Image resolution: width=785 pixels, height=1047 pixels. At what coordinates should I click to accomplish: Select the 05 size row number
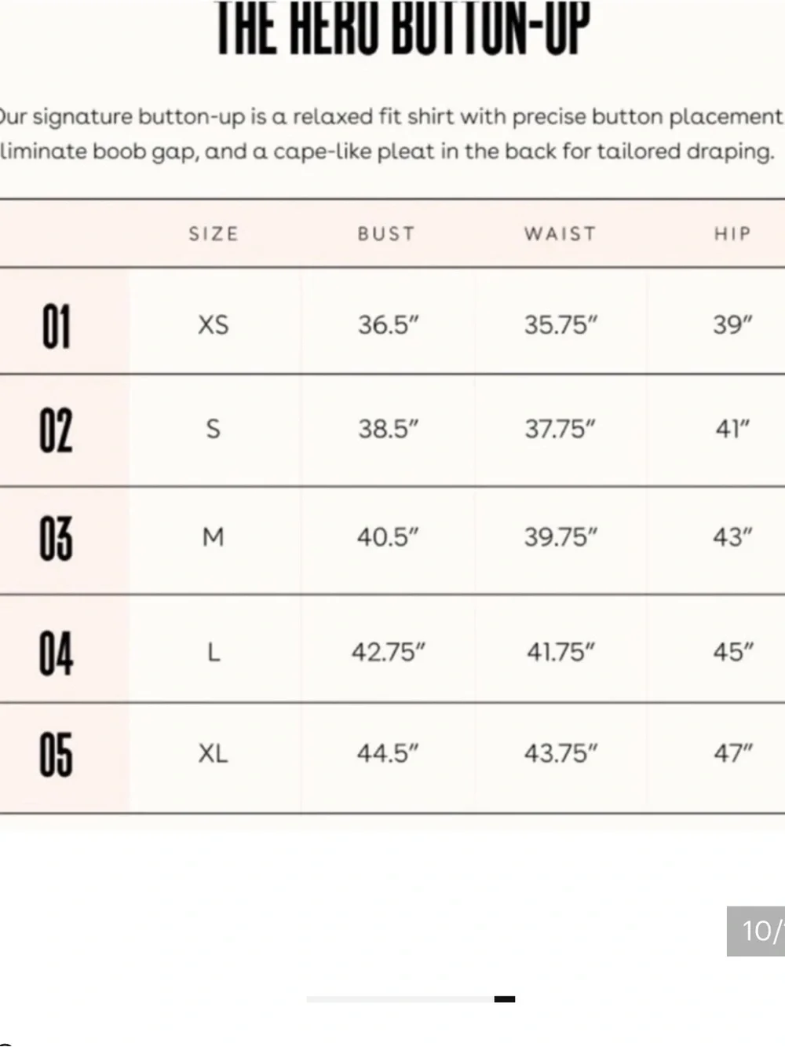(x=56, y=754)
